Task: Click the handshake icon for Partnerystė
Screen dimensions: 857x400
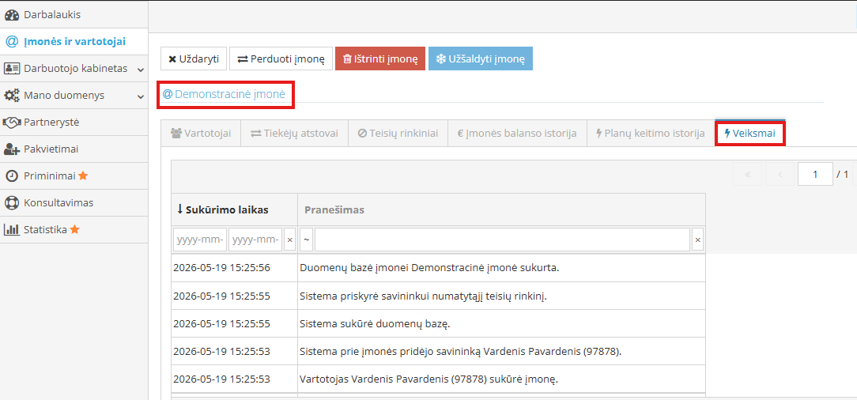Action: click(x=12, y=123)
